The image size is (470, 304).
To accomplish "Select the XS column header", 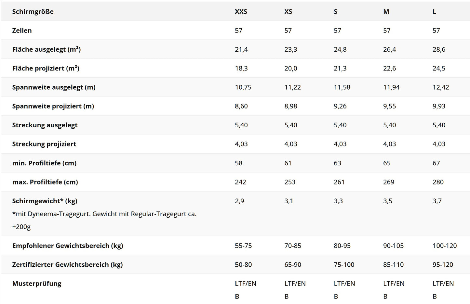I will pyautogui.click(x=288, y=12).
